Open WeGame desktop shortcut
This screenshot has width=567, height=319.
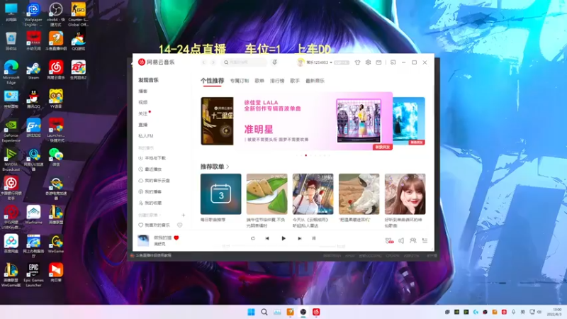56,244
